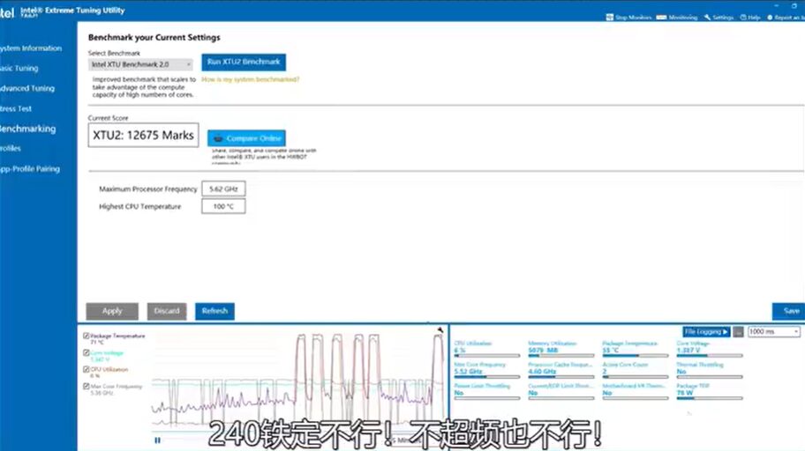Click the Active Core Count value
The width and height of the screenshot is (805, 451).
click(x=605, y=371)
